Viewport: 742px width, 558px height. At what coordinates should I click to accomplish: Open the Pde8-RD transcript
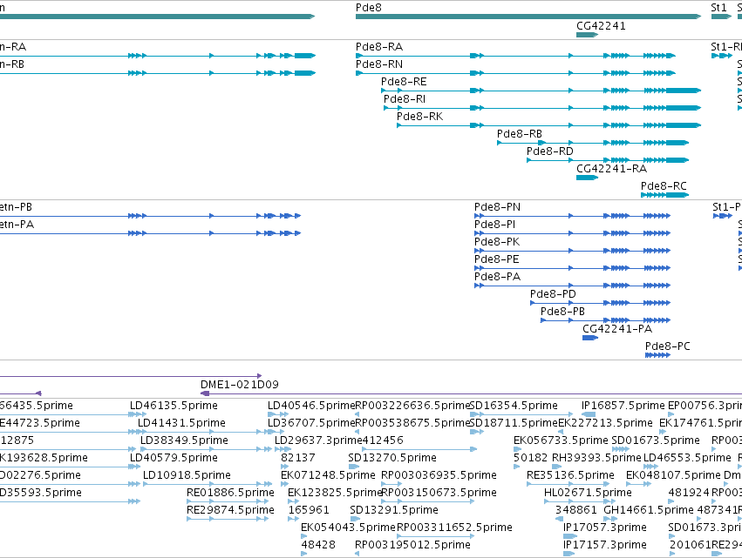(x=550, y=151)
